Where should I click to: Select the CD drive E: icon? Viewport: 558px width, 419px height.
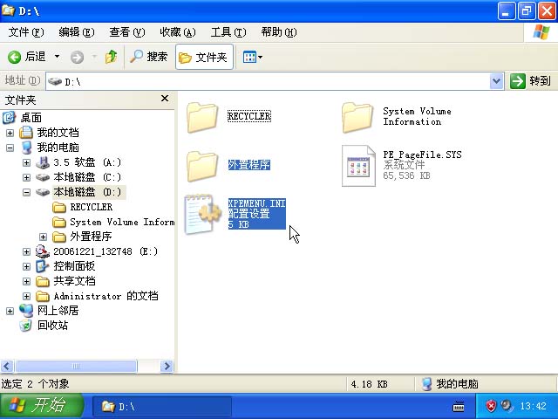click(x=43, y=251)
